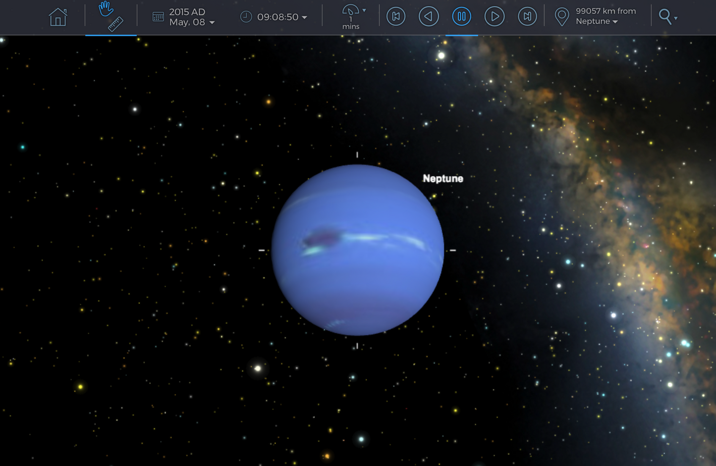716x466 pixels.
Task: Expand the May 08 date dropdown
Action: click(x=212, y=22)
